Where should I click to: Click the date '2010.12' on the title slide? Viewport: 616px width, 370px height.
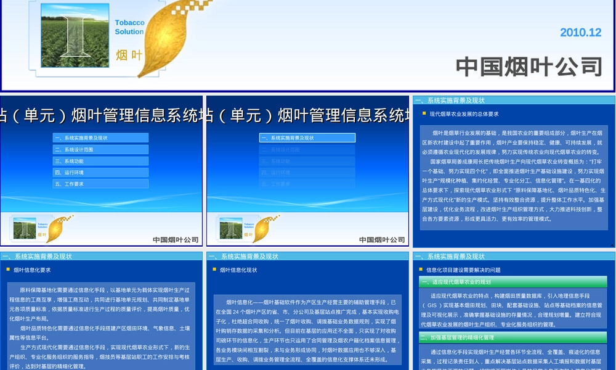[581, 32]
